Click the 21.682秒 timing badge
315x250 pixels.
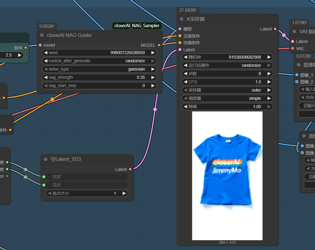click(188, 10)
